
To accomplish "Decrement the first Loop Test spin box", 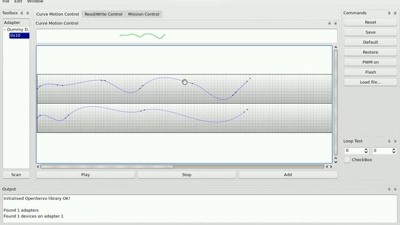I will click(x=366, y=152).
